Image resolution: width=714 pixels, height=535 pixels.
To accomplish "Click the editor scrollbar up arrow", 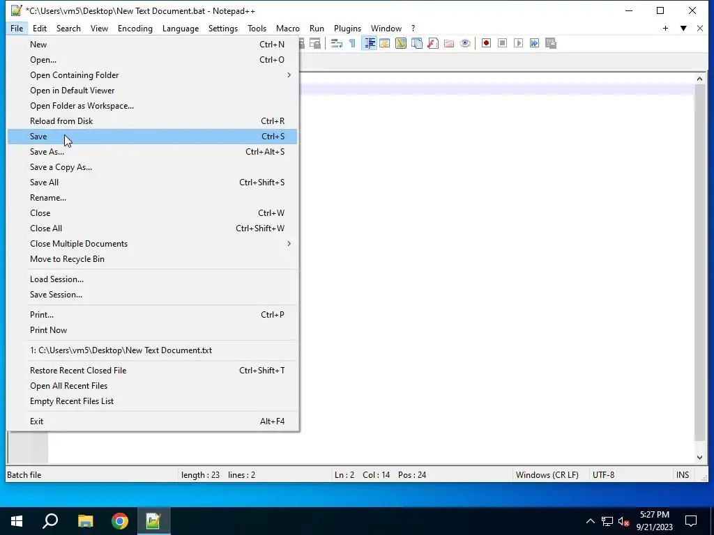I will click(x=699, y=79).
